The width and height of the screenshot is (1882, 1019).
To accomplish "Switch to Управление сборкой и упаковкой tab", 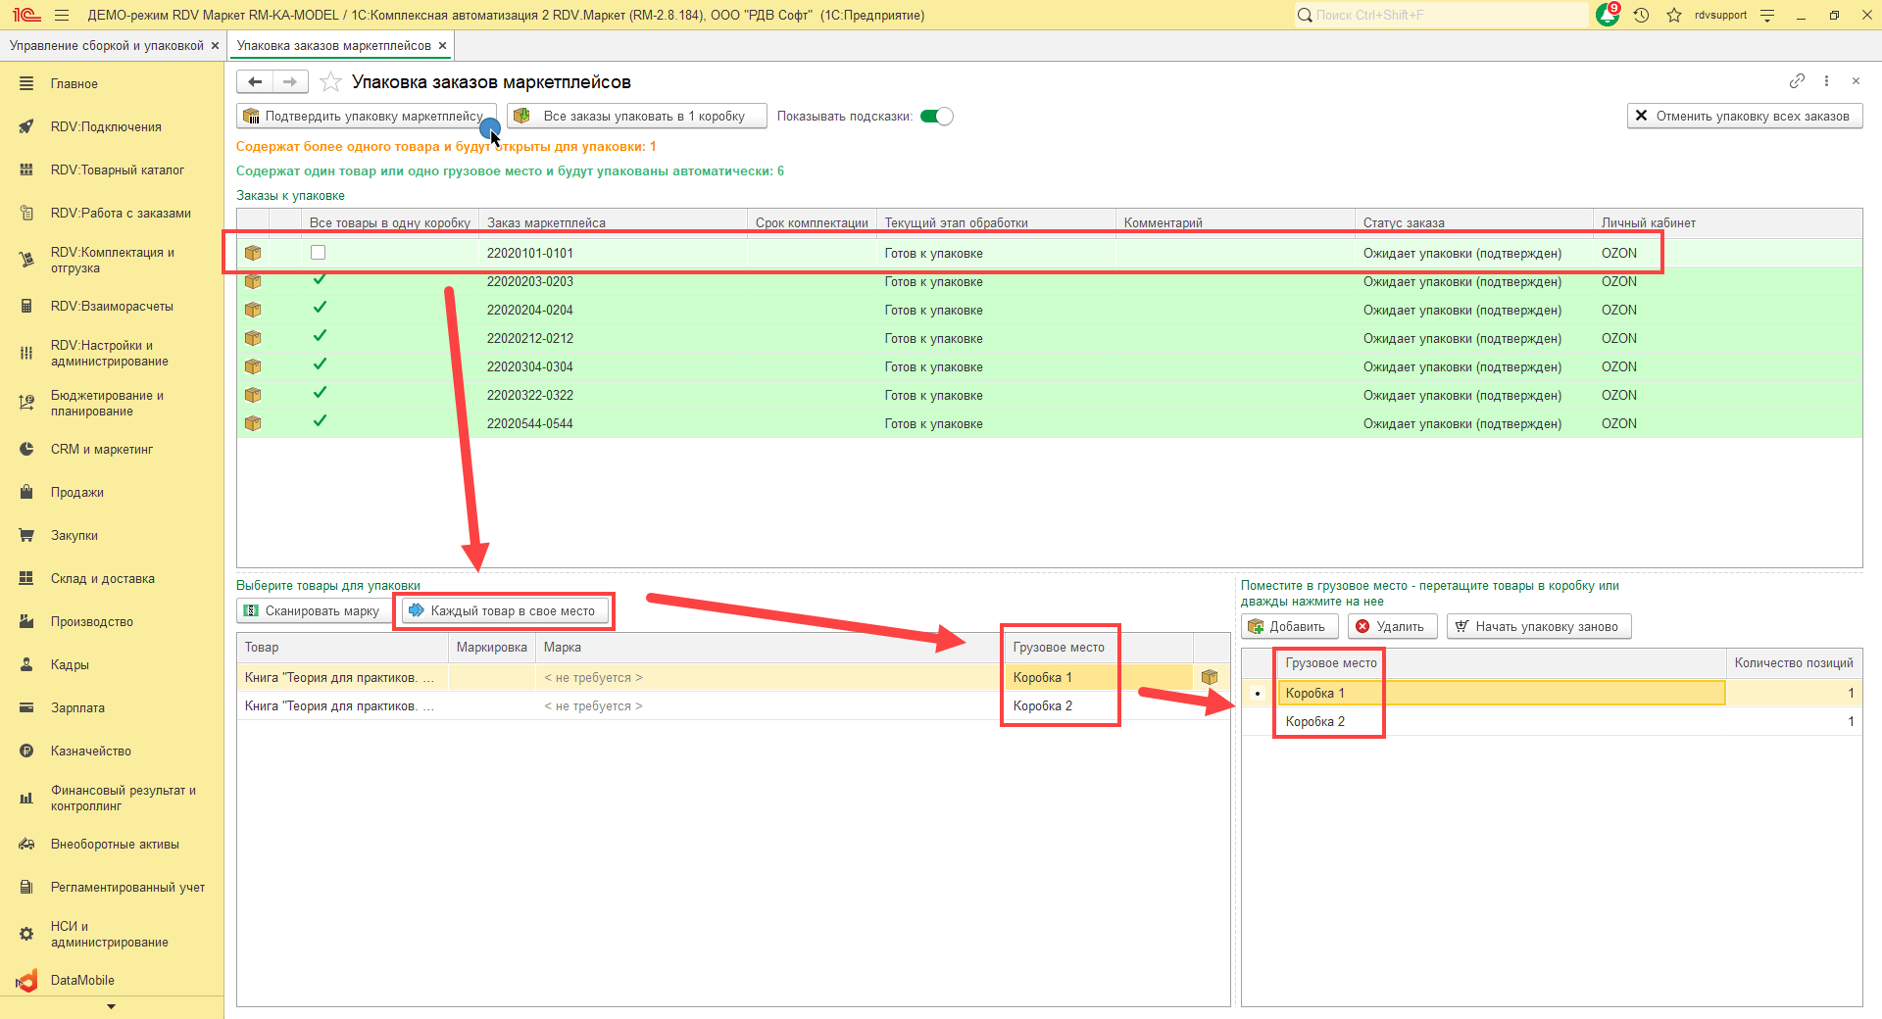I will (x=106, y=46).
